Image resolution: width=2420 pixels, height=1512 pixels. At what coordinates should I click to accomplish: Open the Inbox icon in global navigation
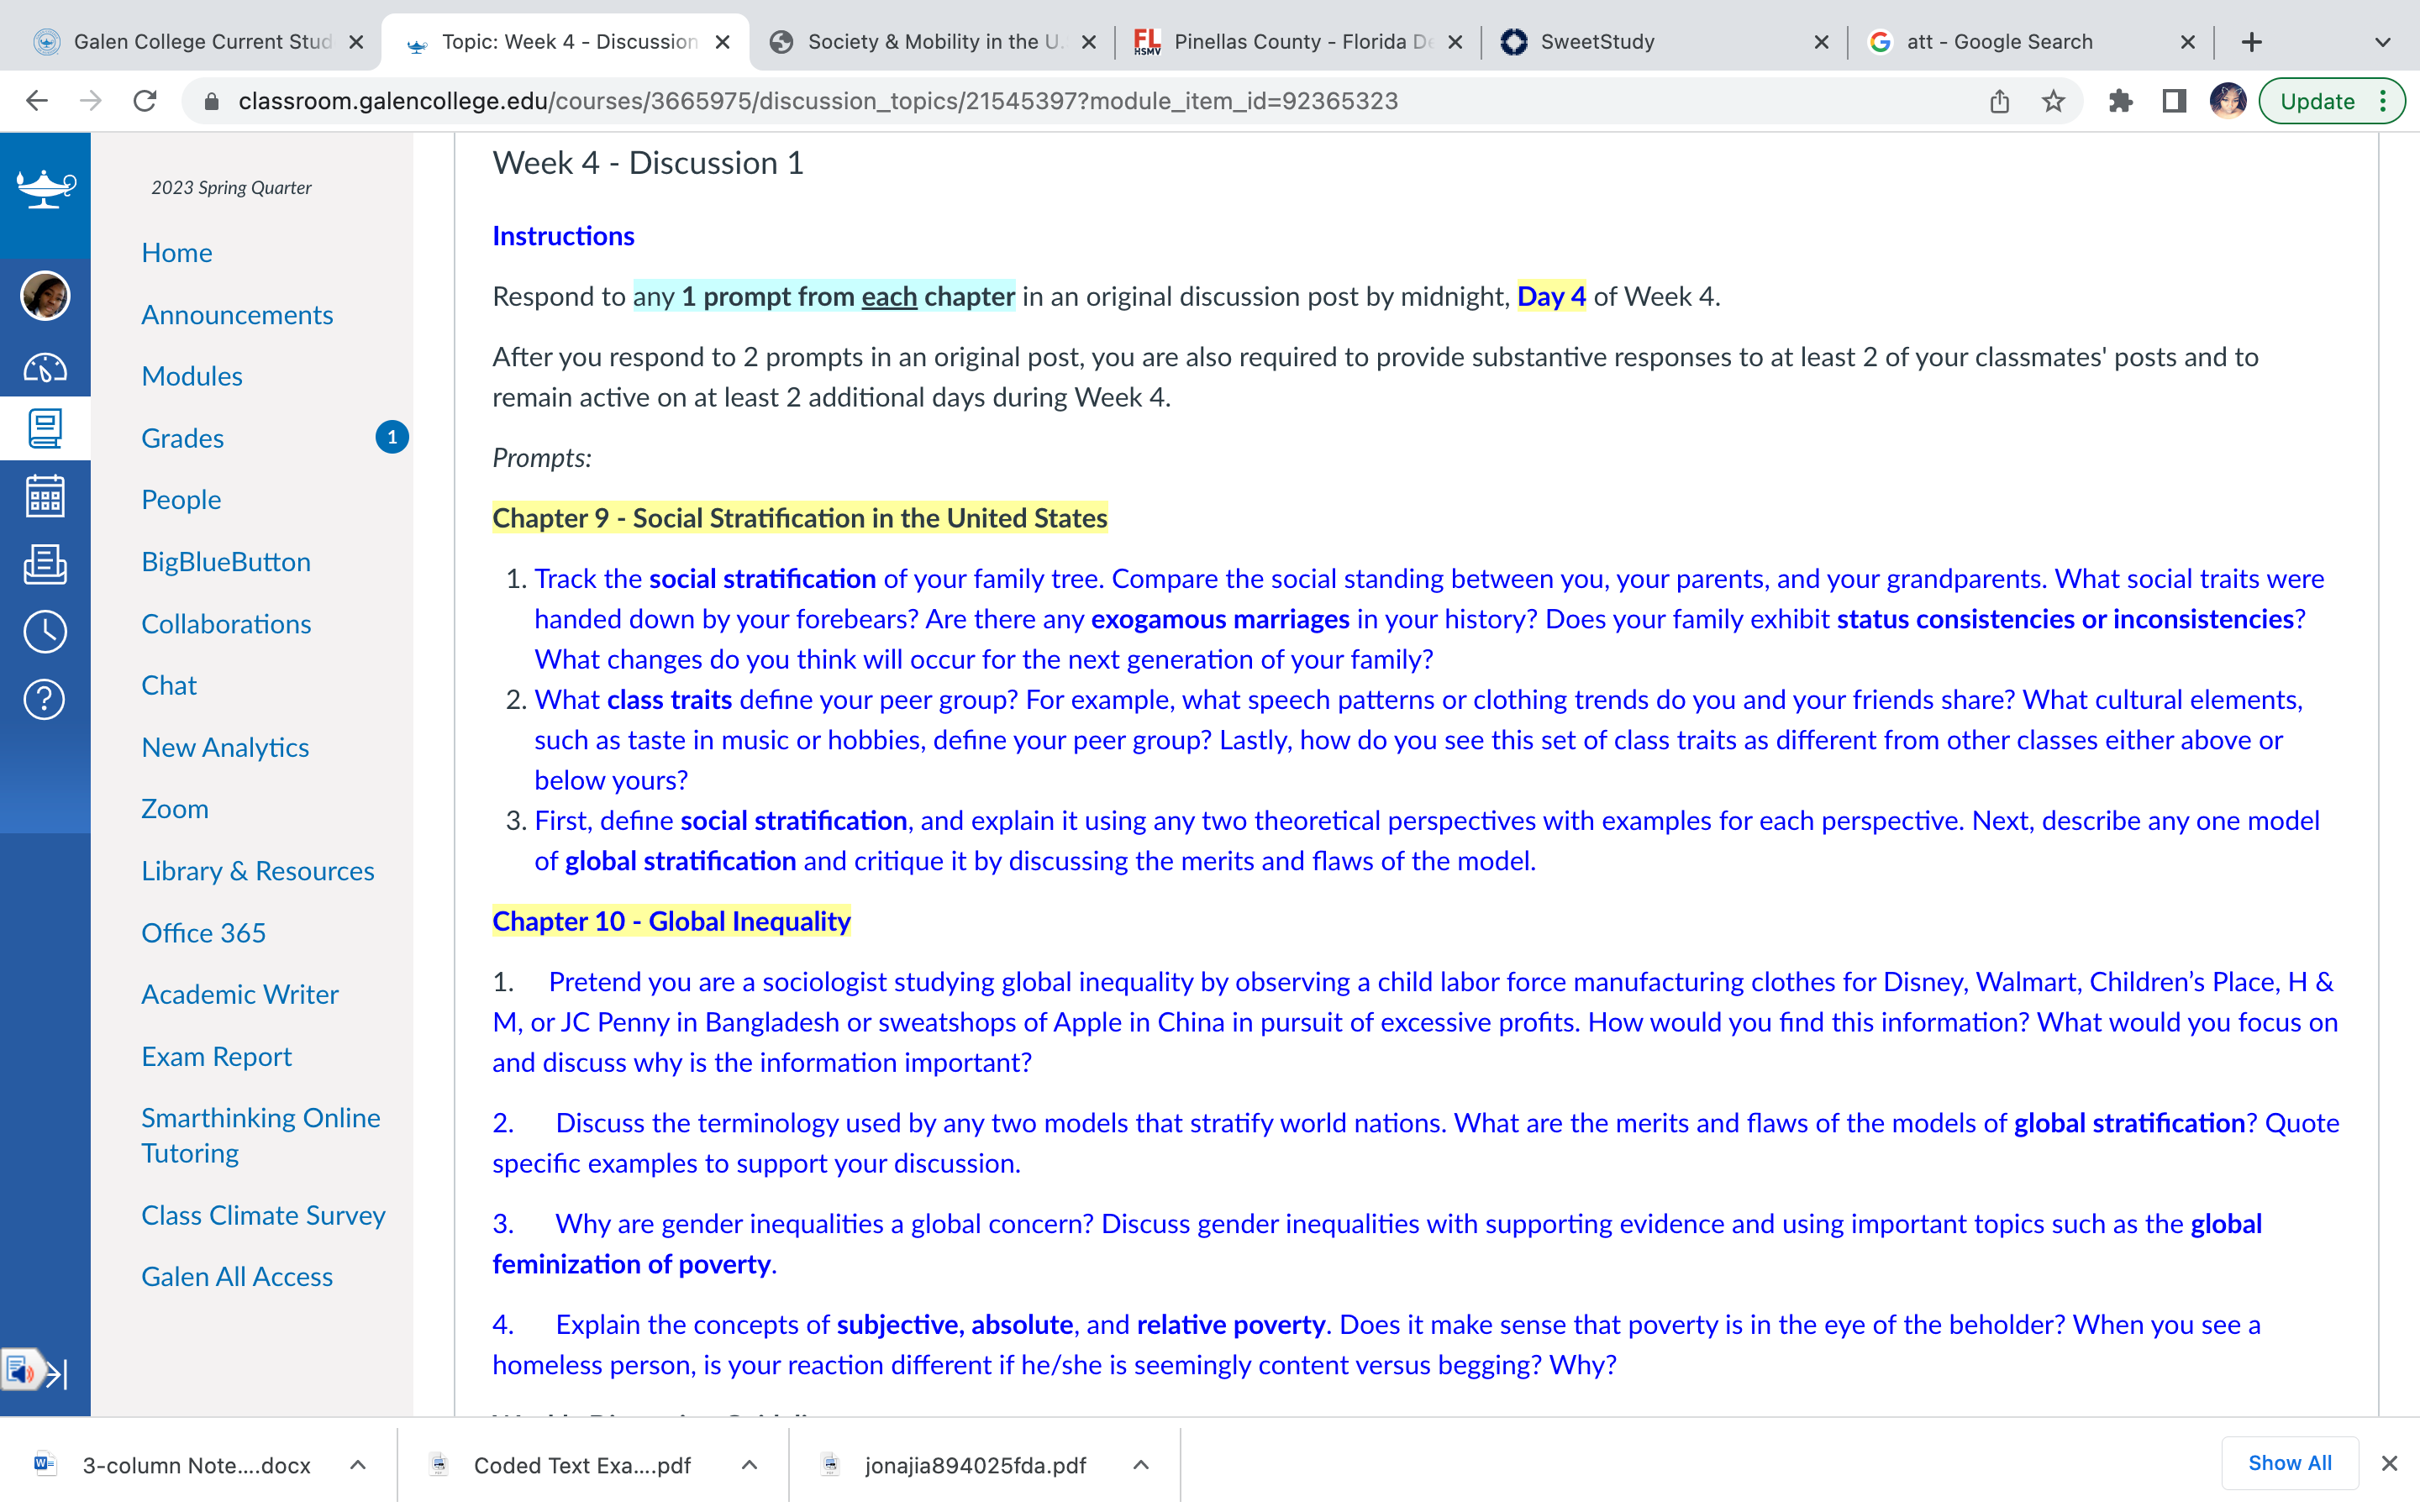pyautogui.click(x=45, y=564)
